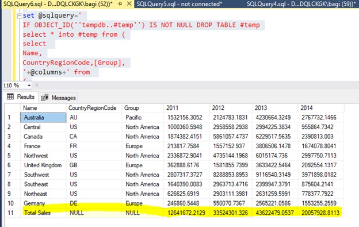Click the Messages tab icon

coord(45,98)
